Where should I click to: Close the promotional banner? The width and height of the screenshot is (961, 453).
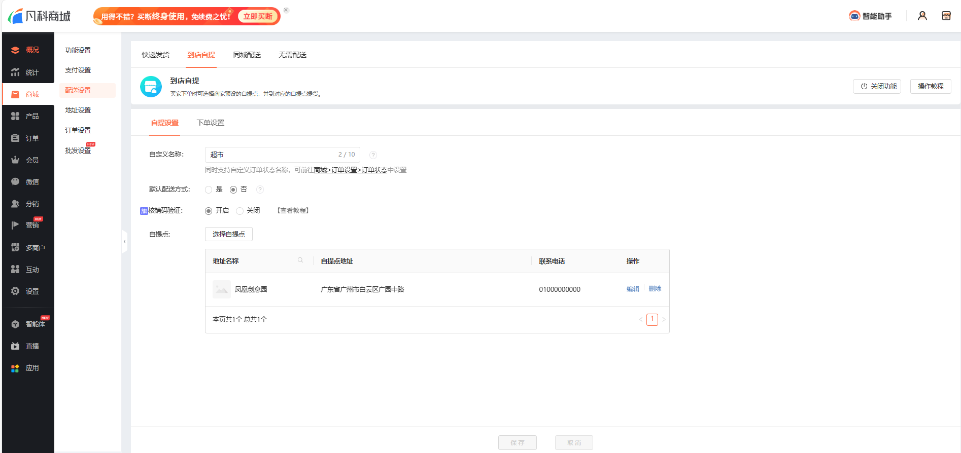coord(286,10)
